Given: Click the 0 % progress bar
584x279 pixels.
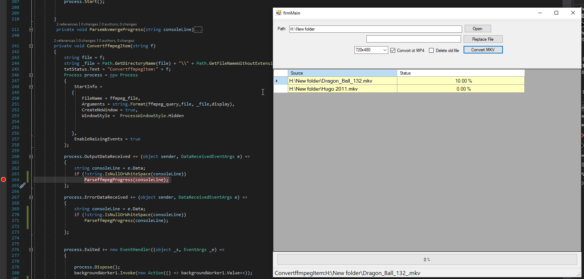Looking at the screenshot, I should tap(427, 259).
